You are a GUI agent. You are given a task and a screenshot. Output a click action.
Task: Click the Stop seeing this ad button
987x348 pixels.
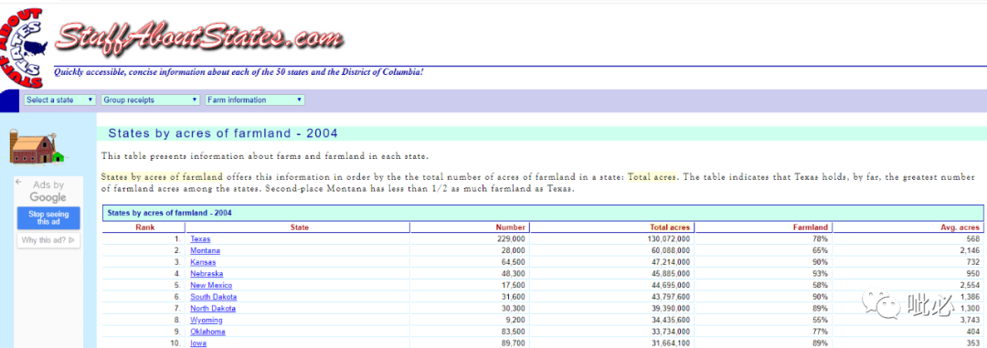pos(48,217)
